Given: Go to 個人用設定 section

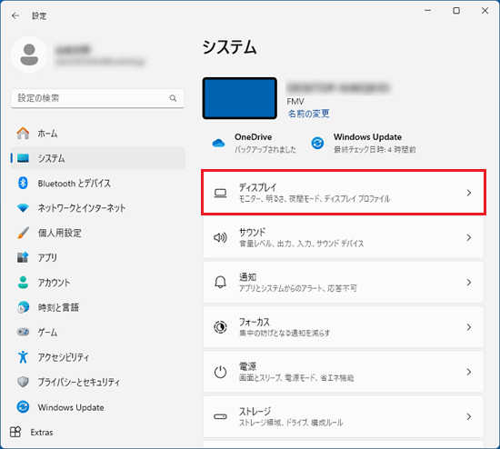Looking at the screenshot, I should [97, 233].
